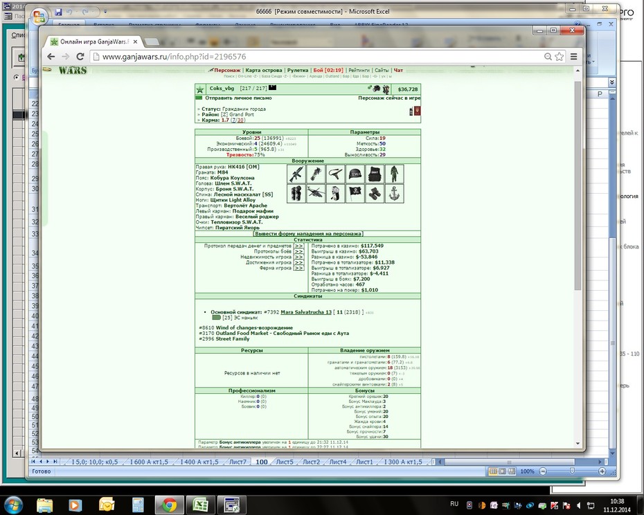Open Чат in the game menu
This screenshot has height=515, width=644.
398,70
